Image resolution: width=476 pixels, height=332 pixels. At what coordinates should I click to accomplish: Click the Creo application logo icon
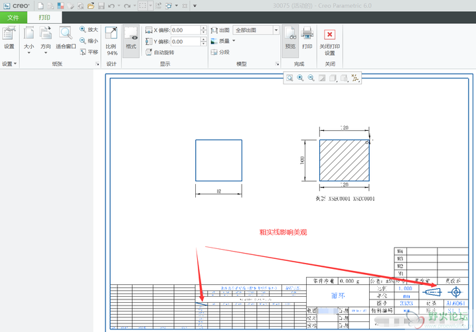7,6
